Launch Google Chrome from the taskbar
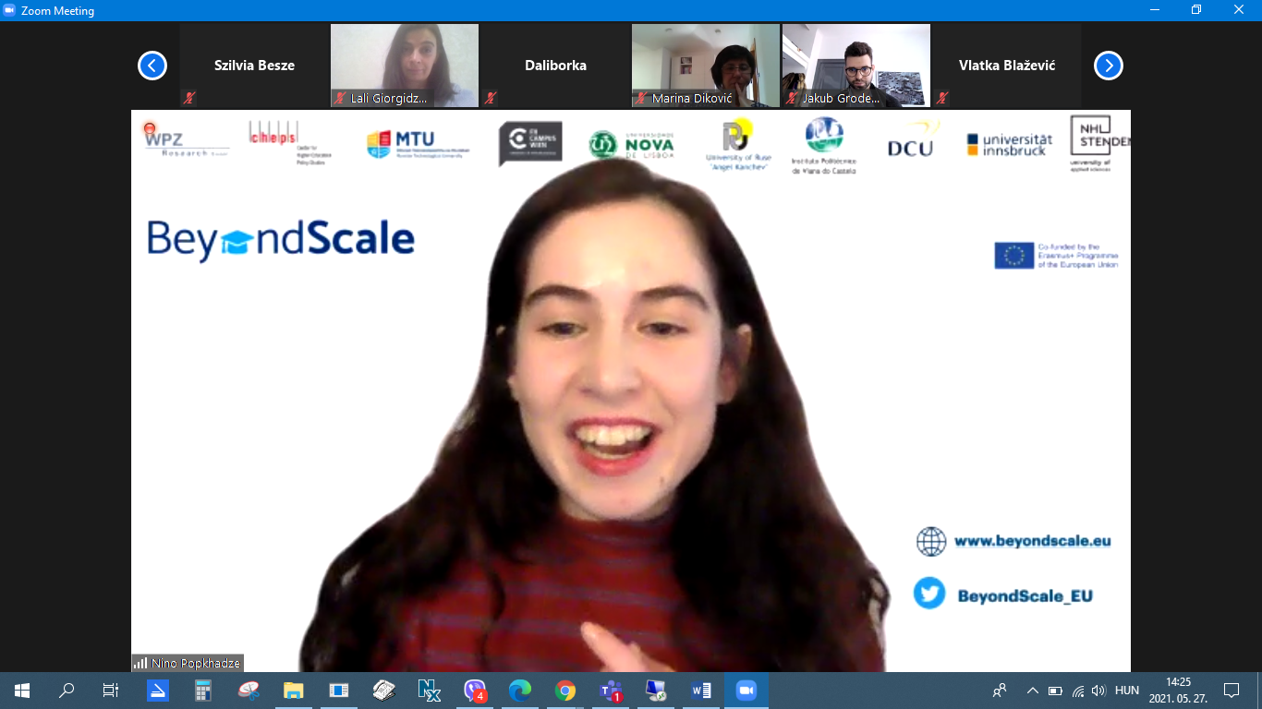 tap(565, 691)
